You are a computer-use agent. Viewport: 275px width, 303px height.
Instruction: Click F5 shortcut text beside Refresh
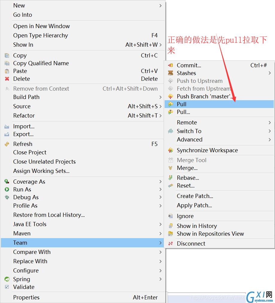point(154,144)
